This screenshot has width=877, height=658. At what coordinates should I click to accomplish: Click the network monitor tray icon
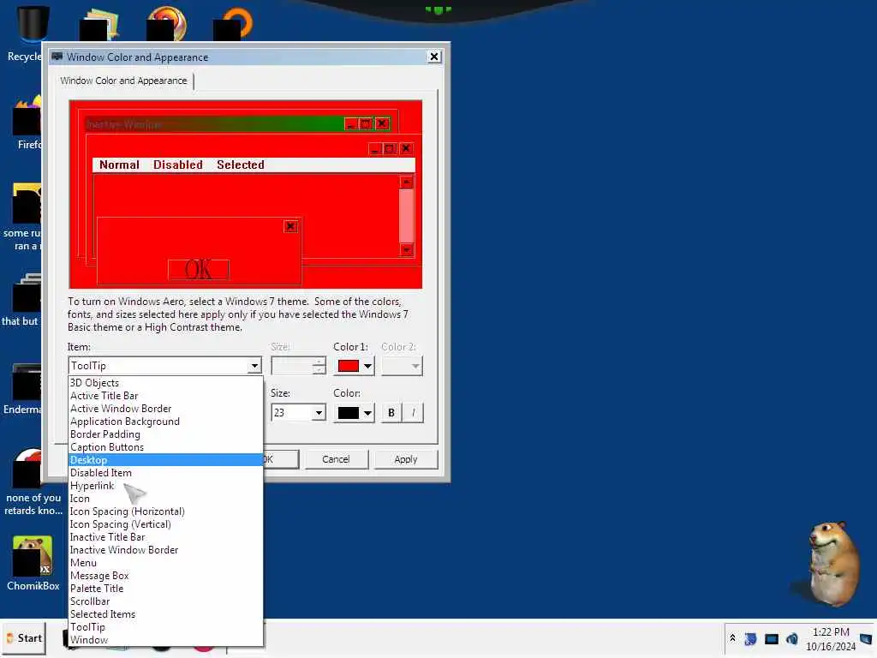pyautogui.click(x=772, y=638)
